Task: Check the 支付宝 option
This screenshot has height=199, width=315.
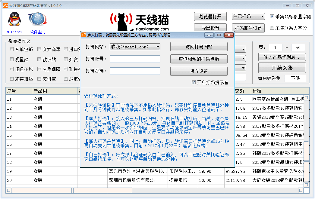Action: point(39,78)
